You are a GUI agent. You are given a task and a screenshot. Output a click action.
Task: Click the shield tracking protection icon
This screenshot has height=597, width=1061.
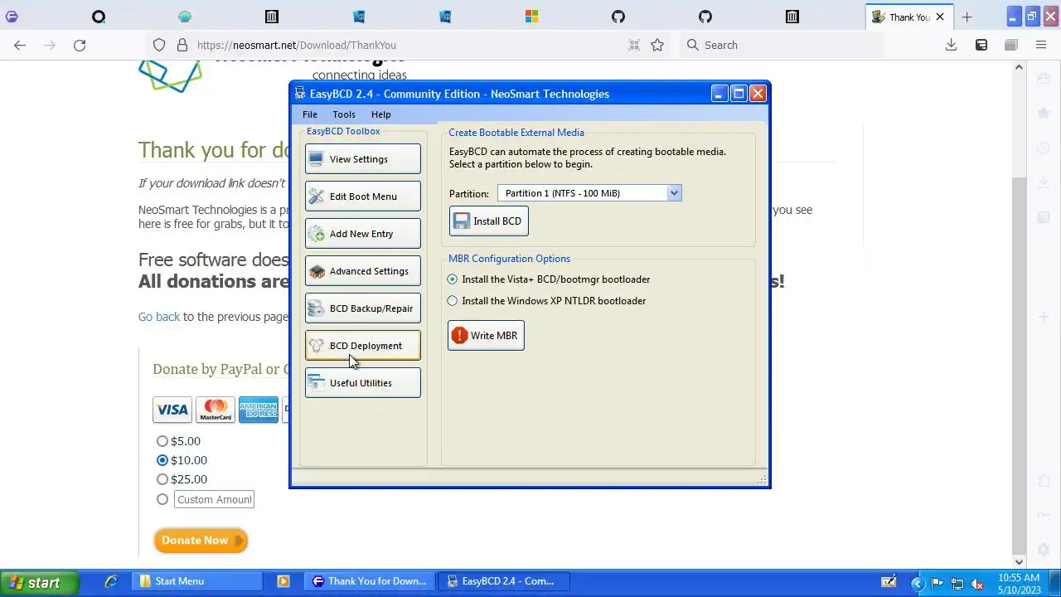(x=159, y=46)
